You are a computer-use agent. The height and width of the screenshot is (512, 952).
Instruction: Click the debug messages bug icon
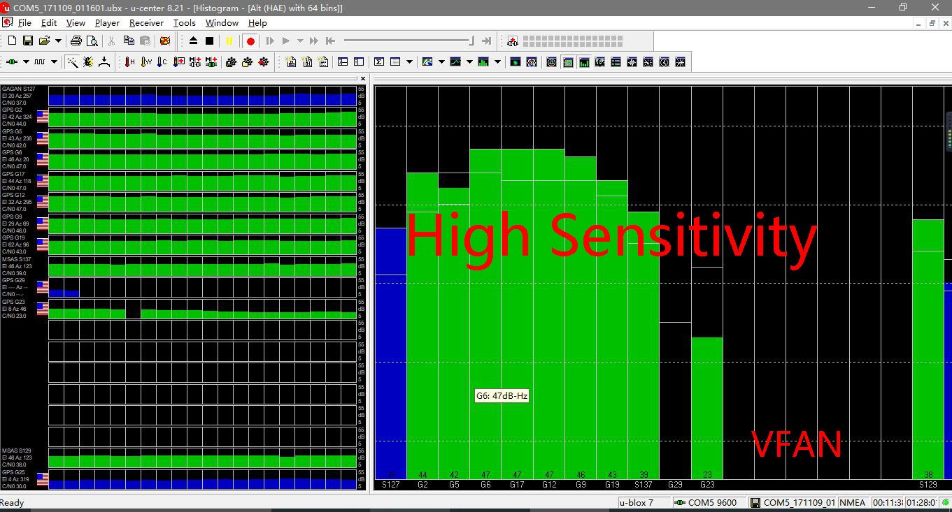(x=88, y=62)
